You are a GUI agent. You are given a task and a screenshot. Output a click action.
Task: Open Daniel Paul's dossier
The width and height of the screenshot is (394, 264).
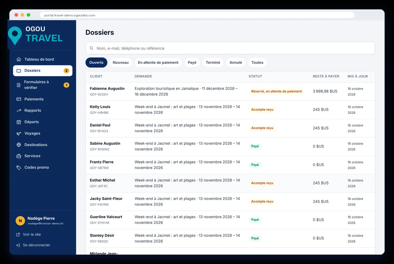(230, 128)
